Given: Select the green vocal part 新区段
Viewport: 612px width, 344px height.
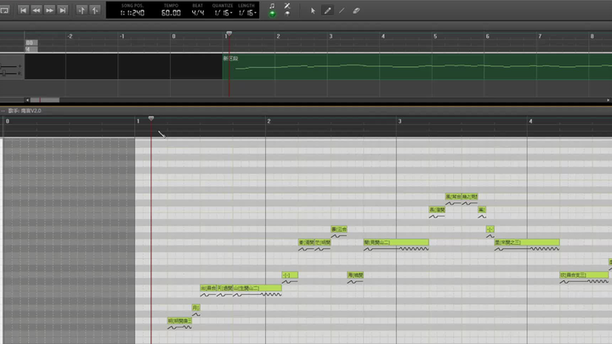Looking at the screenshot, I should click(x=417, y=67).
